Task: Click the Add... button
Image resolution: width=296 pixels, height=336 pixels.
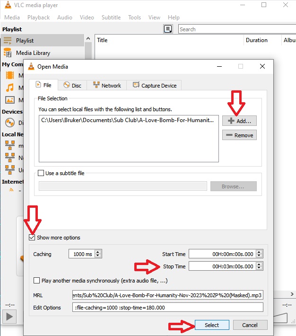Action: pyautogui.click(x=239, y=121)
